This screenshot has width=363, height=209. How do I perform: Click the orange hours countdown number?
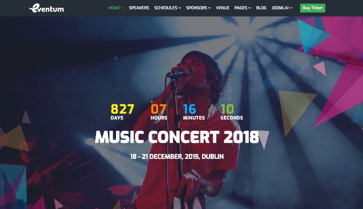(x=159, y=109)
